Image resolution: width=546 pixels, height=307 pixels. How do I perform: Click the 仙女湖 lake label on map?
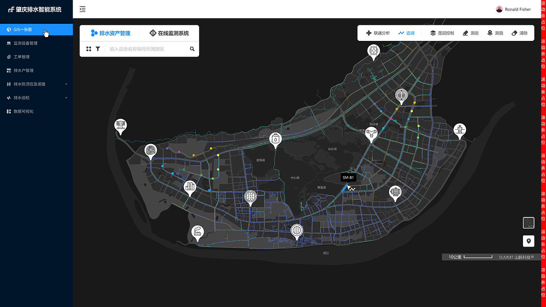(332, 149)
